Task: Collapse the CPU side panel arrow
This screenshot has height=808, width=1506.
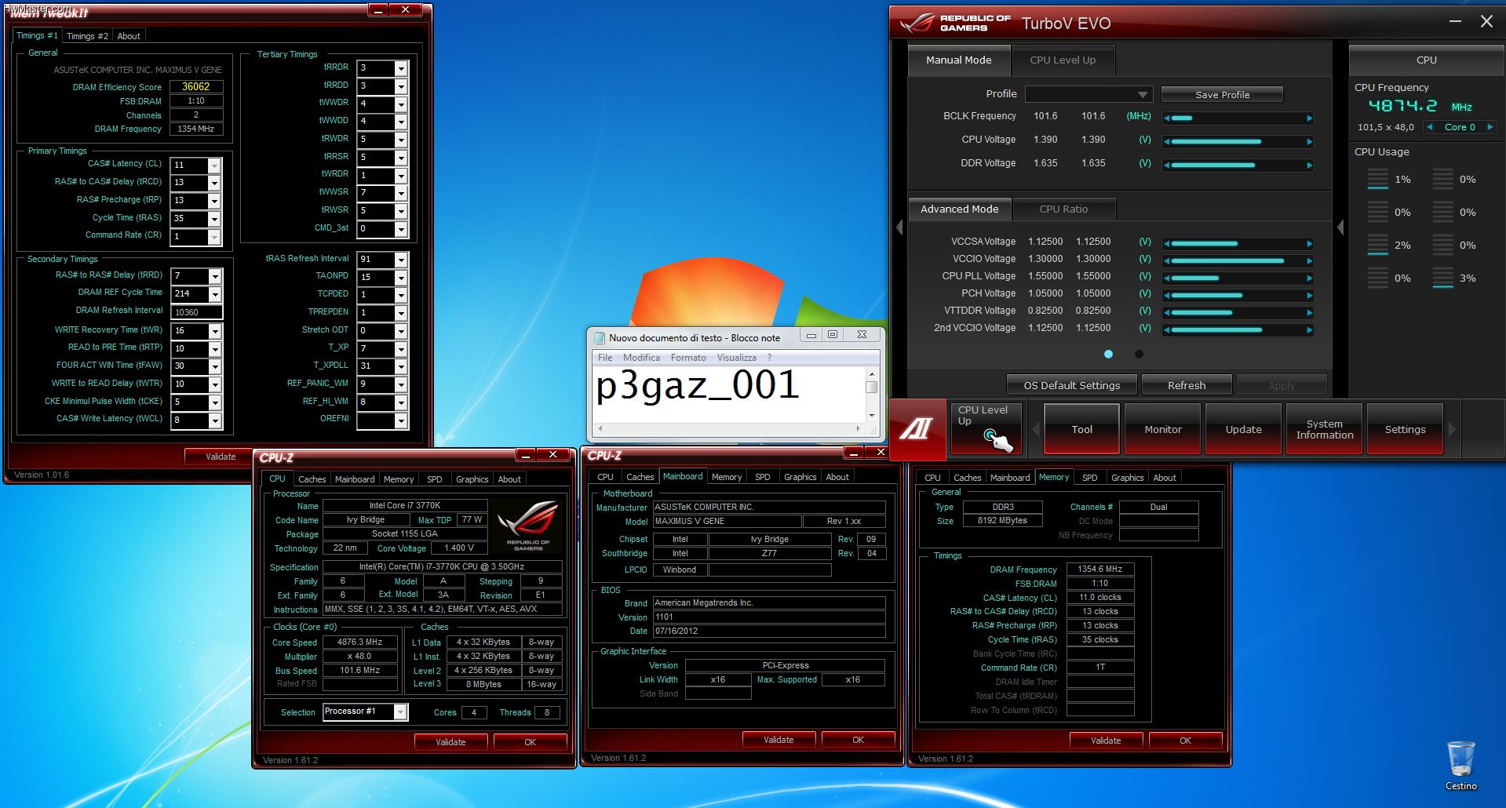Action: tap(1340, 227)
